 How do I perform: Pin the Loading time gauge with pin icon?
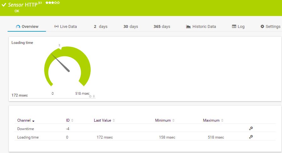click(94, 96)
